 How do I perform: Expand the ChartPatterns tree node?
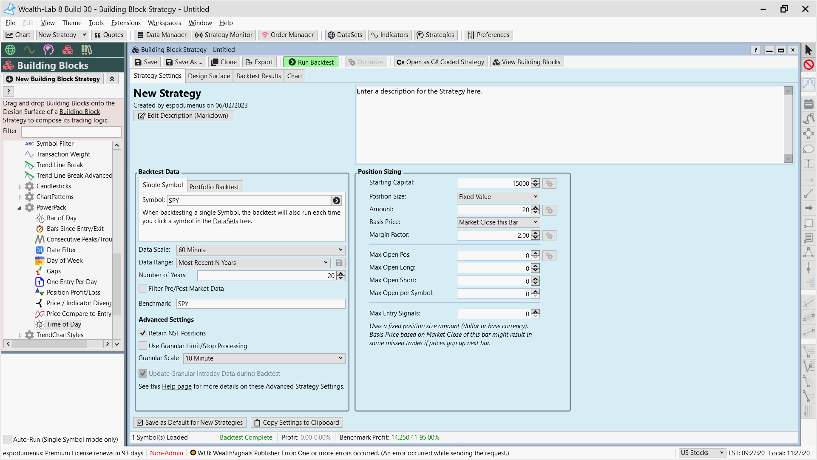(20, 197)
